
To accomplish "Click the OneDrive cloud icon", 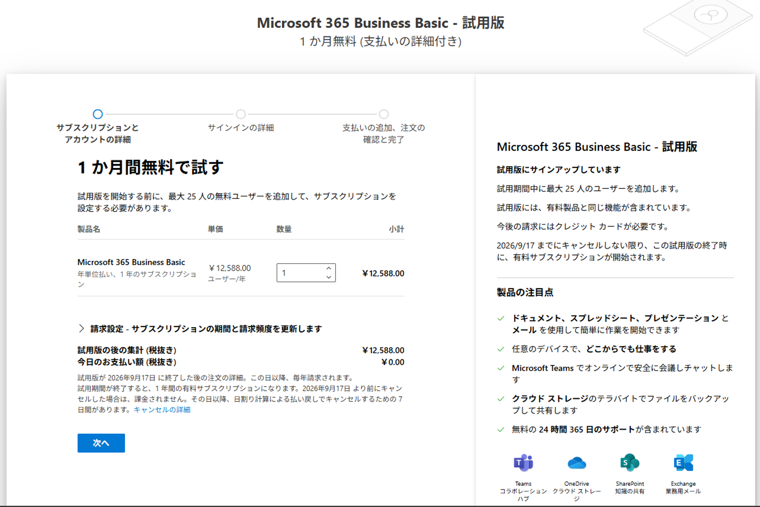I will (577, 463).
